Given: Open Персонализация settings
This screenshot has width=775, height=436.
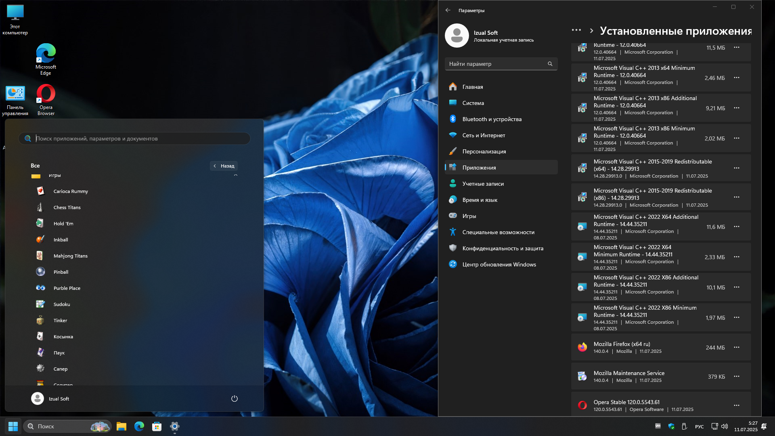Looking at the screenshot, I should pos(501,151).
